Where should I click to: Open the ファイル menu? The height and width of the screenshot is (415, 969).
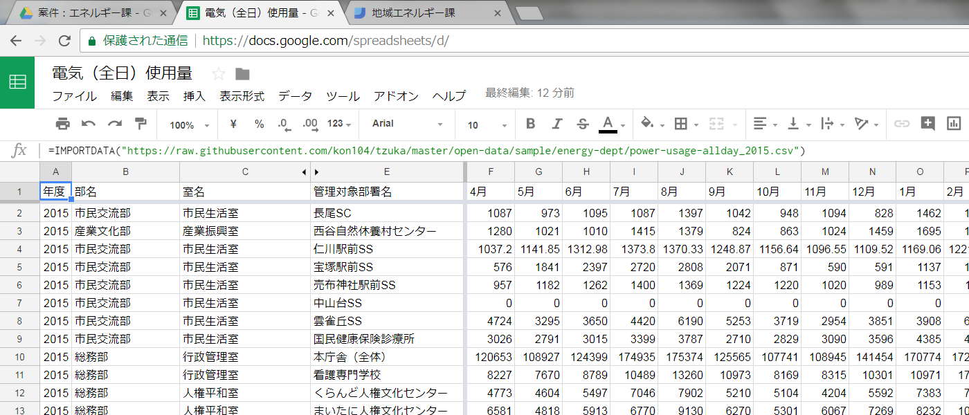pyautogui.click(x=75, y=96)
